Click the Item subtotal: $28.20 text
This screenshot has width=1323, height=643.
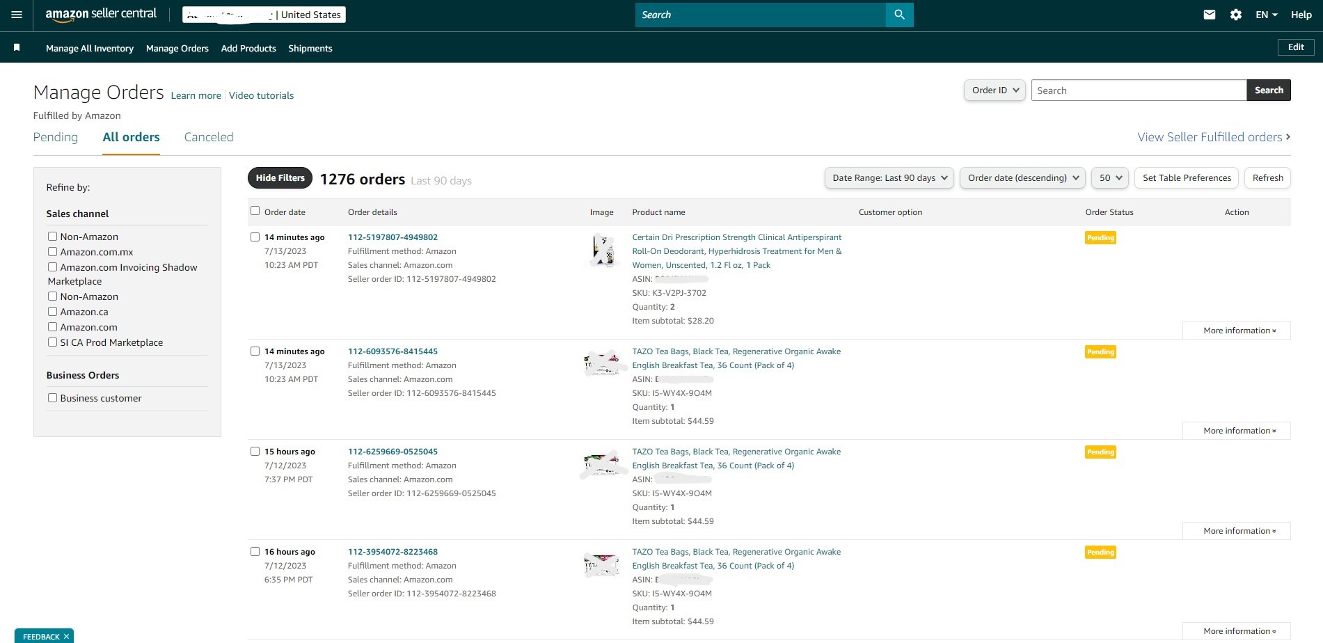click(x=673, y=321)
